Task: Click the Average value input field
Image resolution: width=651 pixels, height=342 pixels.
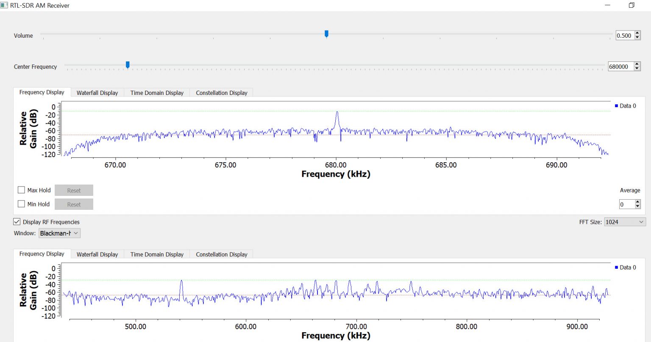Action: pos(626,204)
